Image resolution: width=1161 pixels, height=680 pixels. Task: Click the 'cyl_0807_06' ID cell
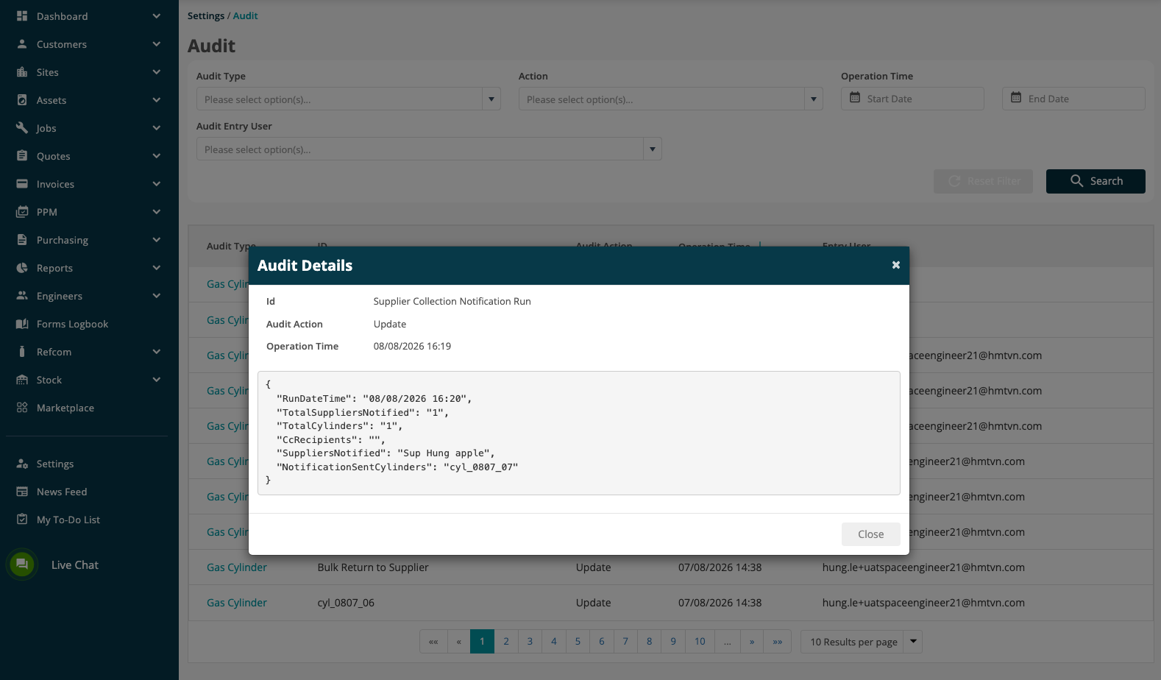346,603
